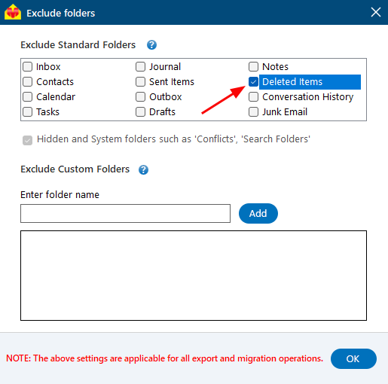Confirm settings with the OK button
The width and height of the screenshot is (388, 384).
click(353, 358)
